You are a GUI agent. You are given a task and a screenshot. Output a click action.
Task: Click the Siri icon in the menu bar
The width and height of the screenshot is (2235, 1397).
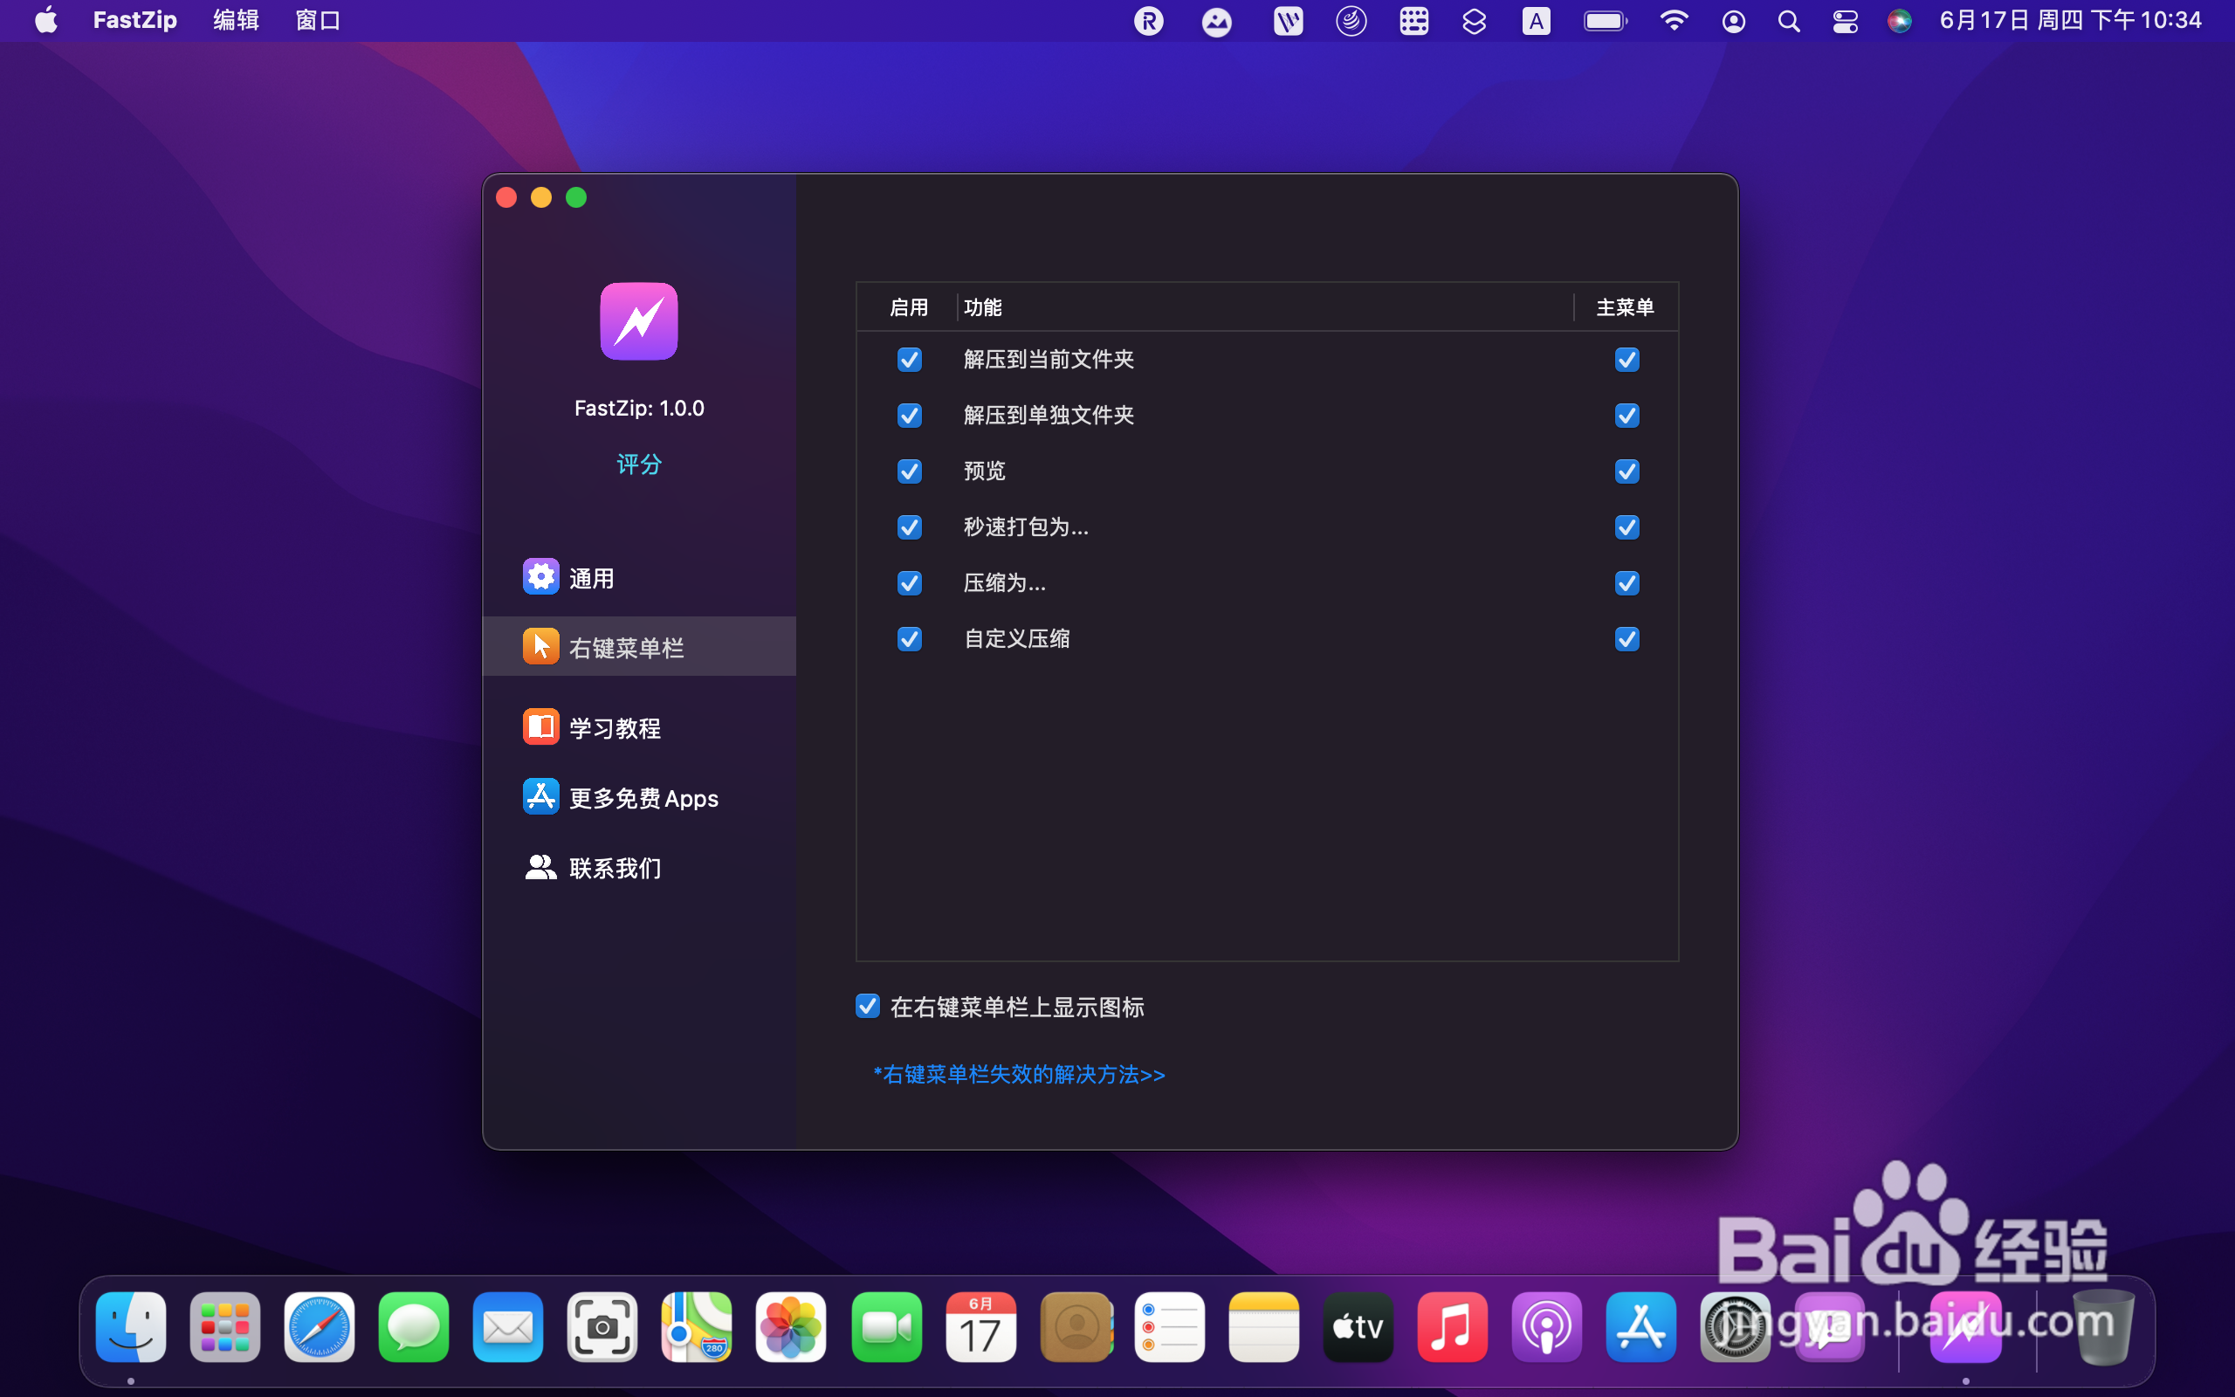coord(1900,20)
